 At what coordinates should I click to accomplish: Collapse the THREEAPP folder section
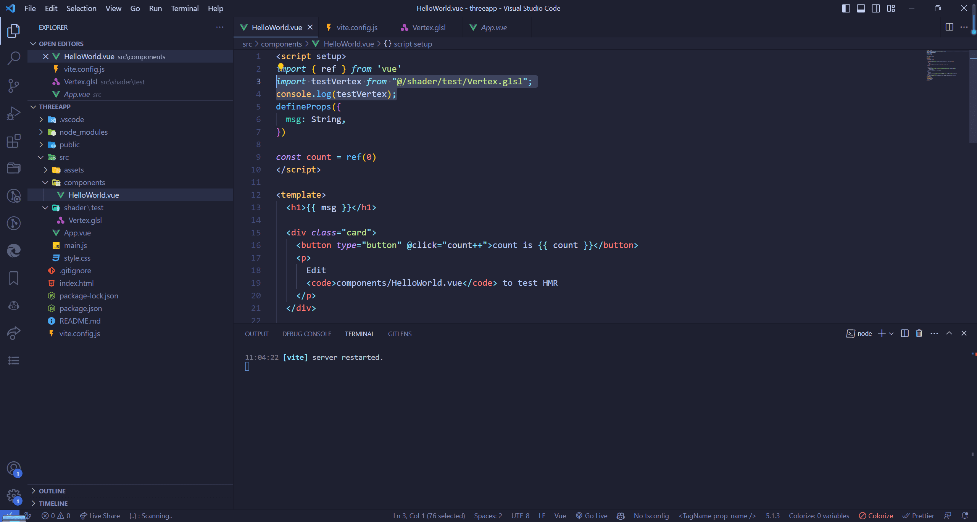(x=33, y=107)
